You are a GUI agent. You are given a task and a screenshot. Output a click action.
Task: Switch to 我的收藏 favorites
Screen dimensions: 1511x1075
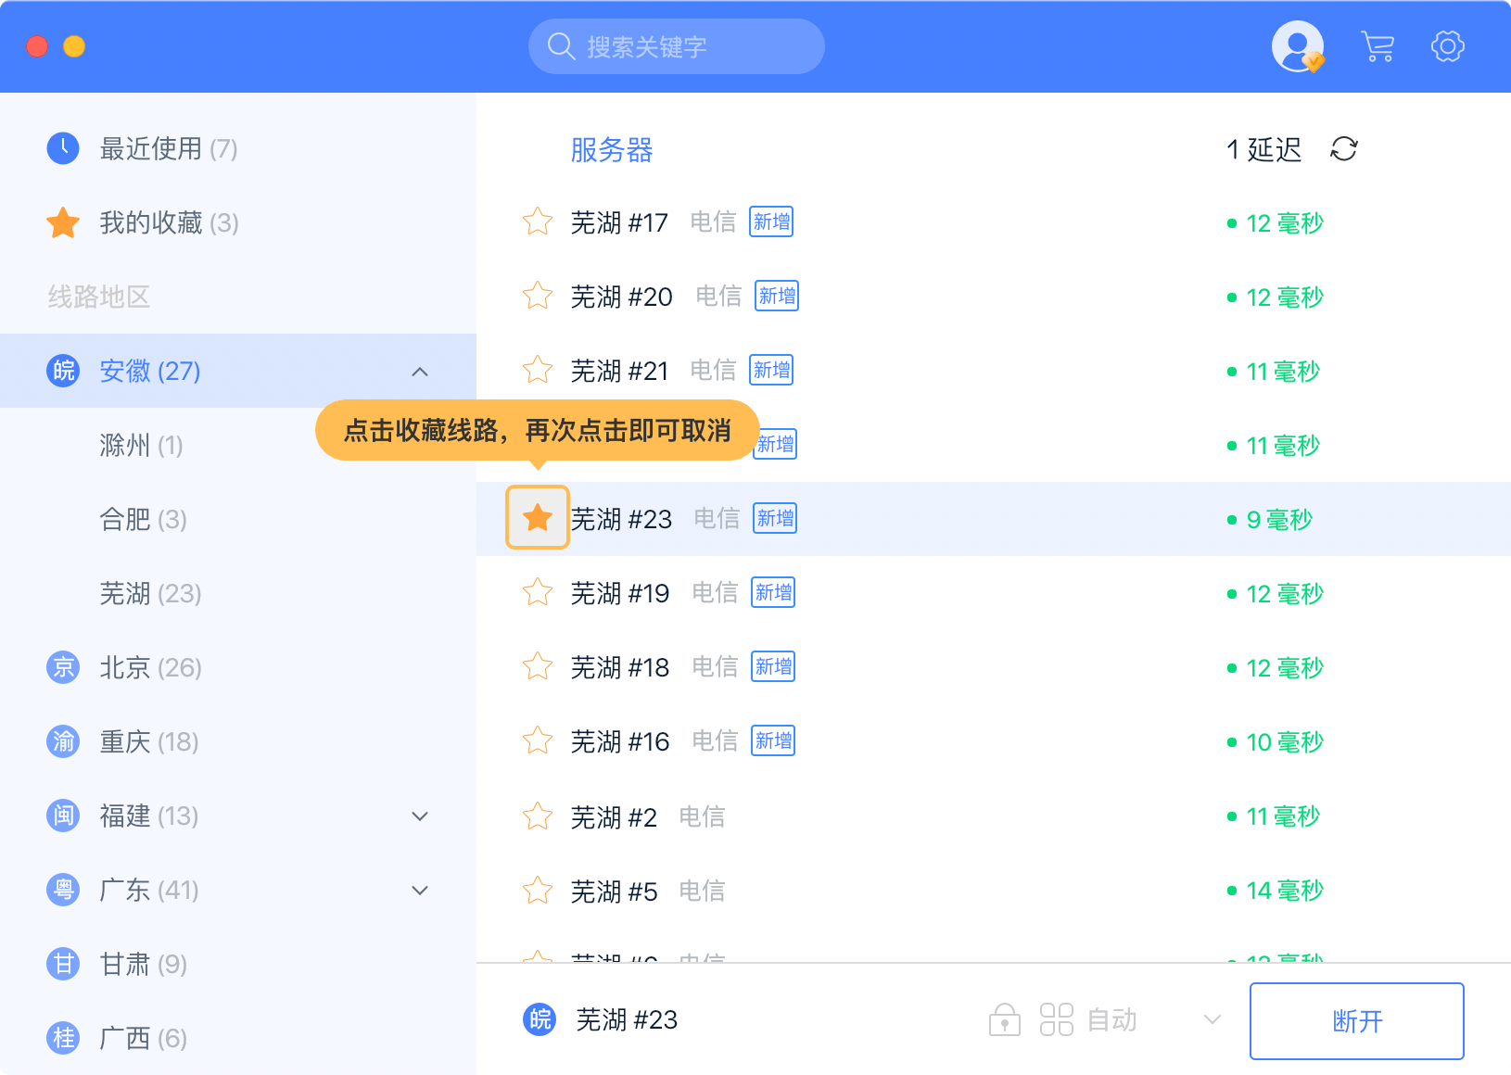[167, 223]
